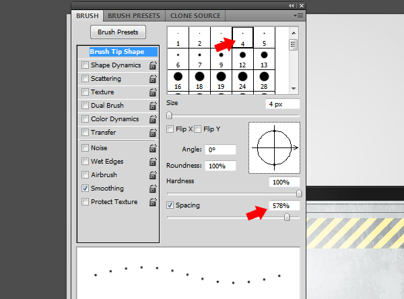Click the Hardness slider handle
Screen dimensions: 404x299
[299, 193]
